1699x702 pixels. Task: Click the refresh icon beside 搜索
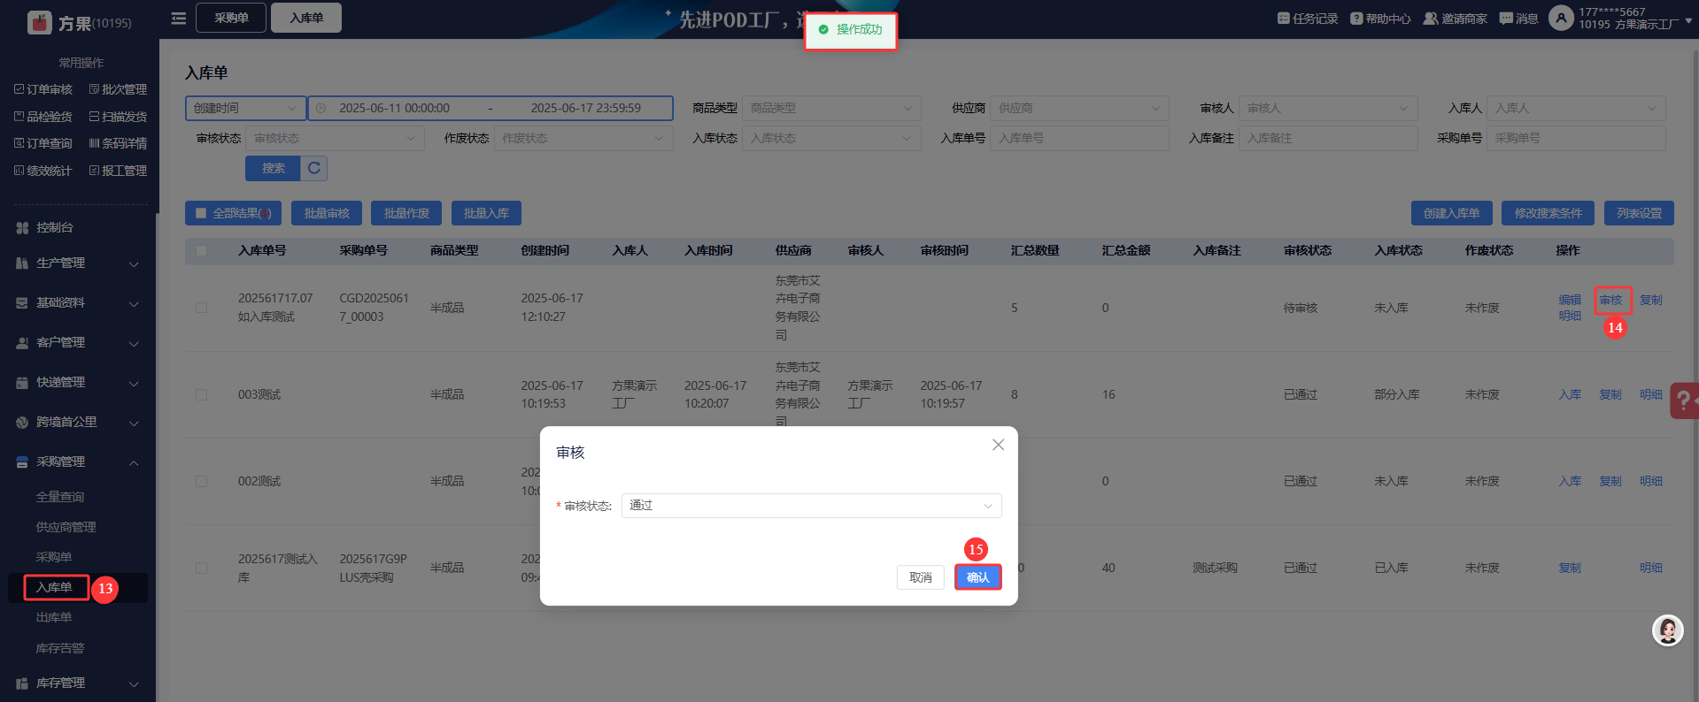point(314,168)
